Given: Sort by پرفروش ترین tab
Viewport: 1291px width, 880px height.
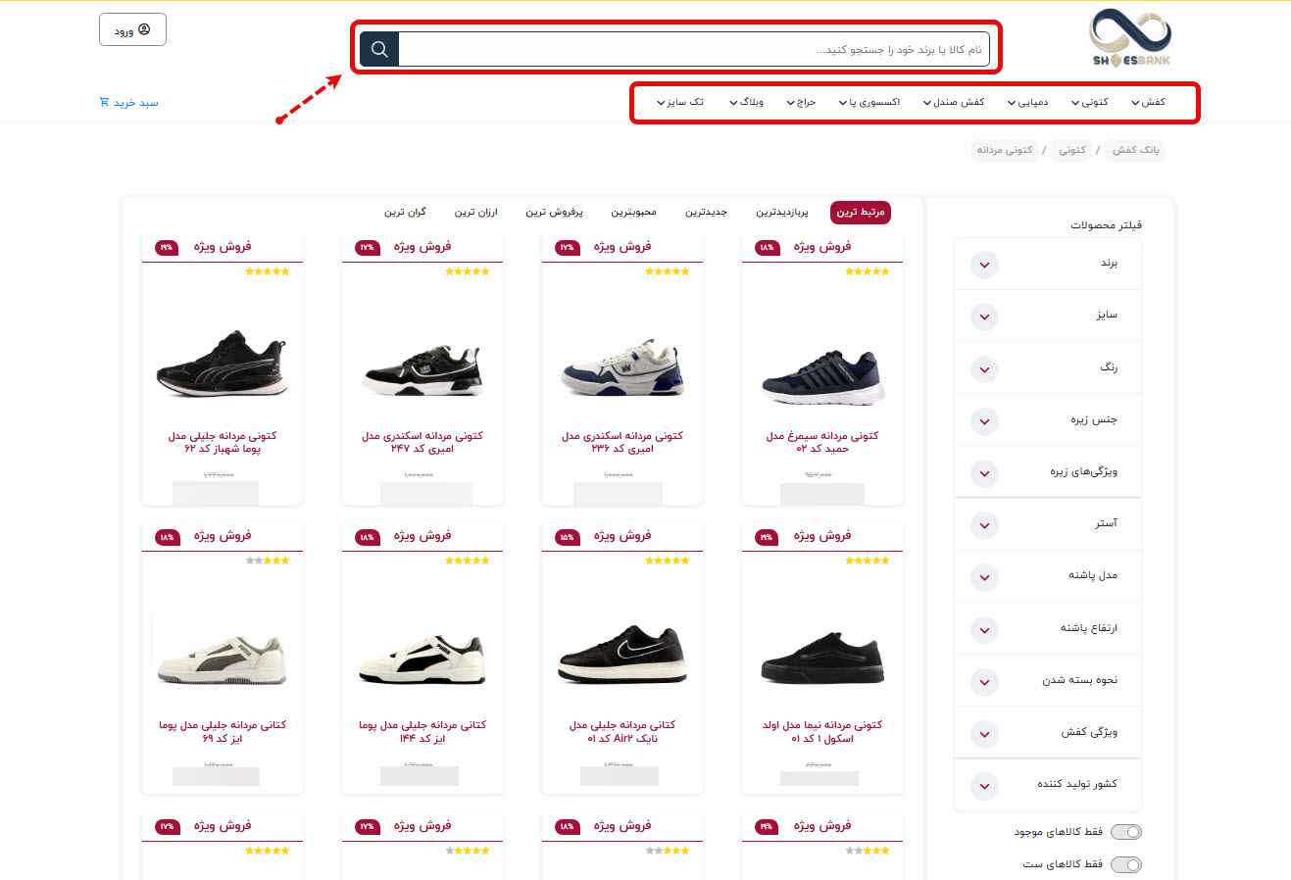Looking at the screenshot, I should [554, 212].
